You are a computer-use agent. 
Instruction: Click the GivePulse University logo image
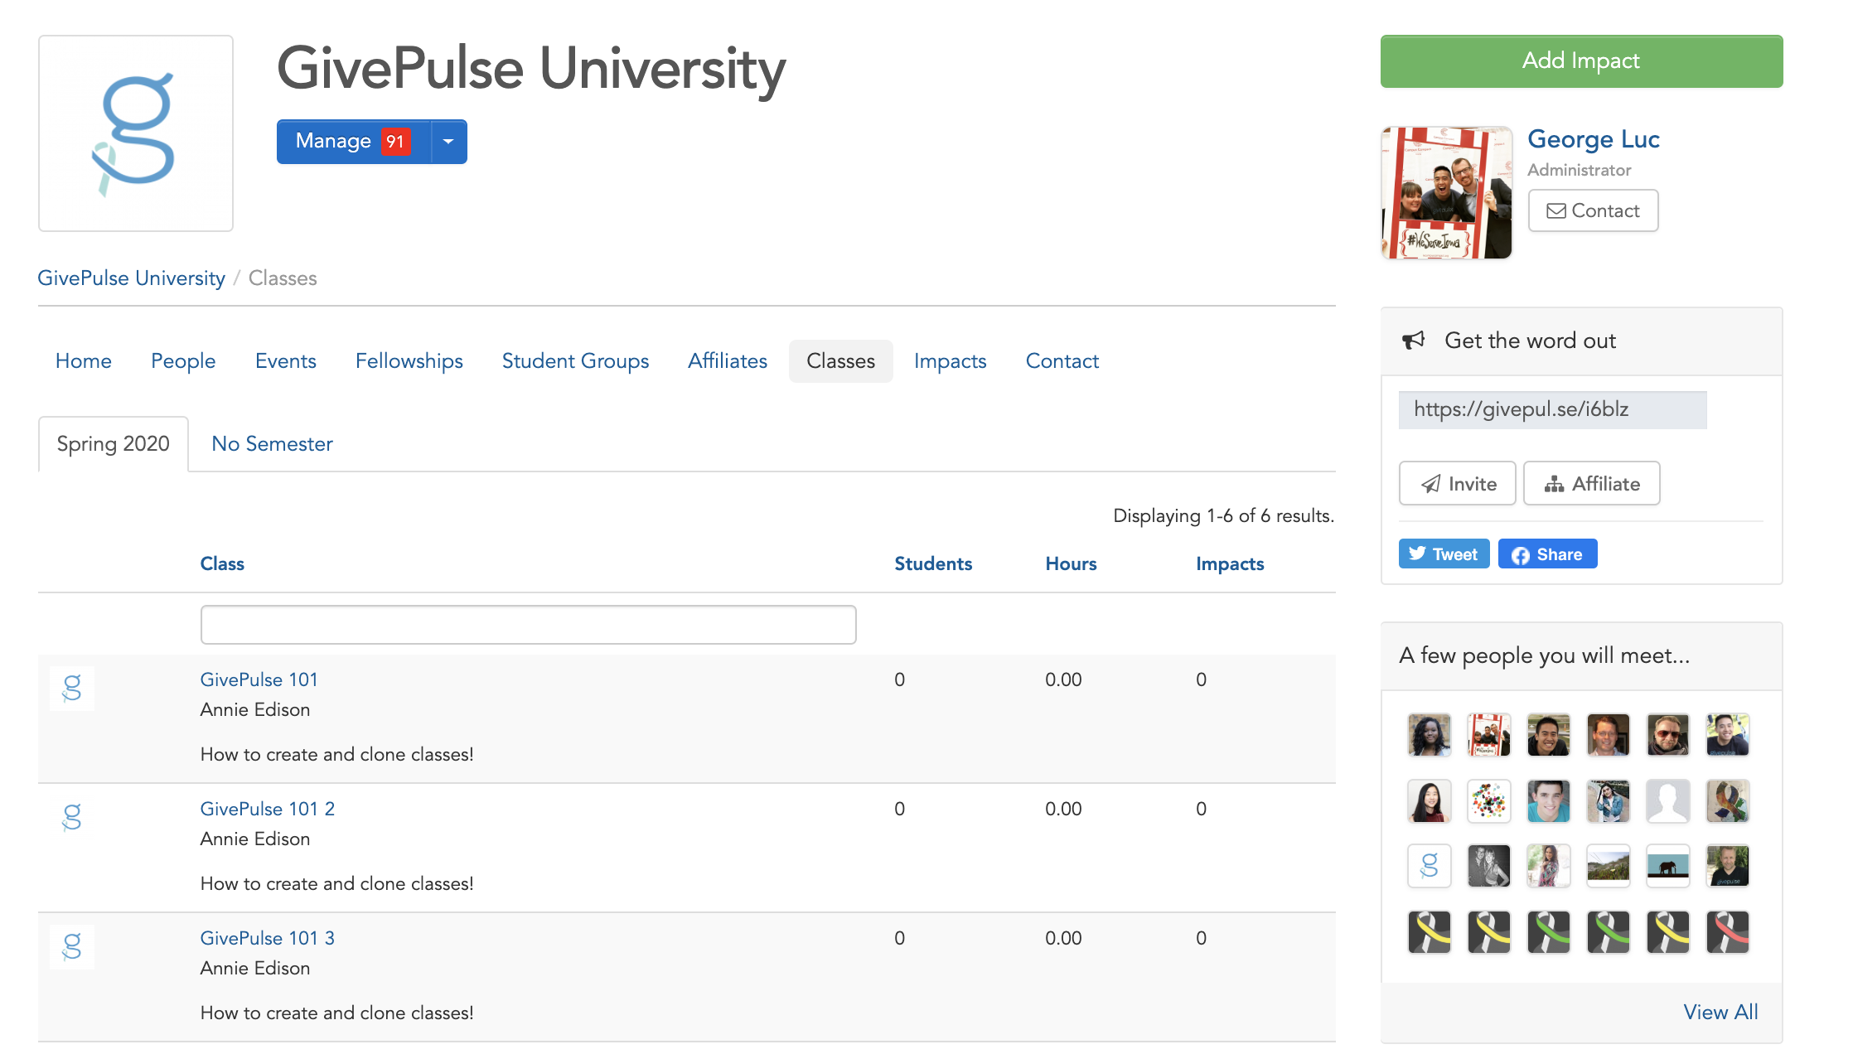click(x=136, y=133)
